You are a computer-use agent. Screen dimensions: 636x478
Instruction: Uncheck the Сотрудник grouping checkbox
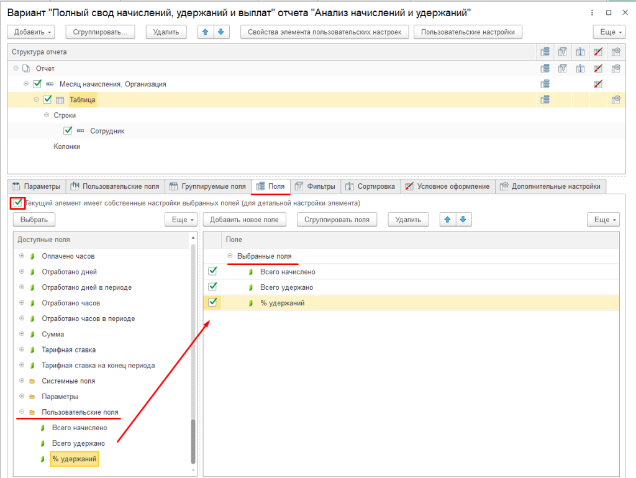[x=68, y=131]
